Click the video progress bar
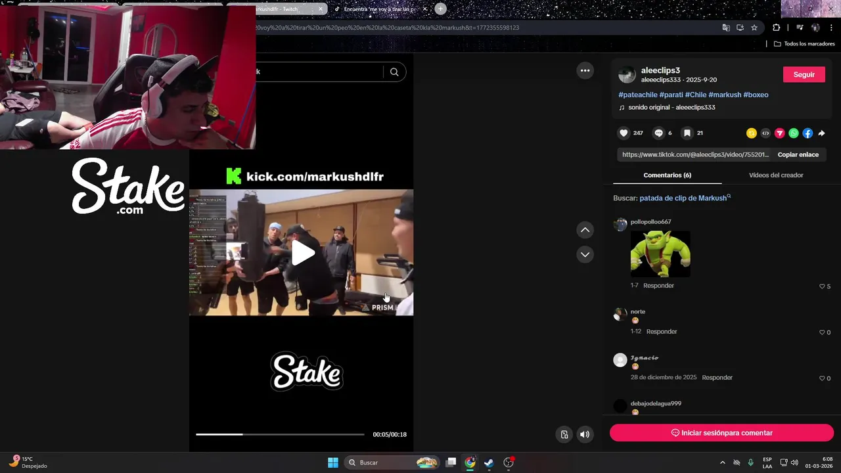This screenshot has height=473, width=841. click(x=280, y=434)
